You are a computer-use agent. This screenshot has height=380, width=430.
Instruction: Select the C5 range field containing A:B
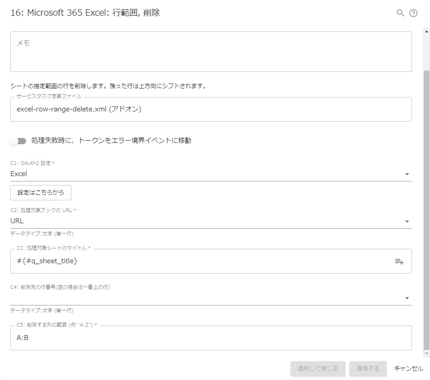coord(211,338)
